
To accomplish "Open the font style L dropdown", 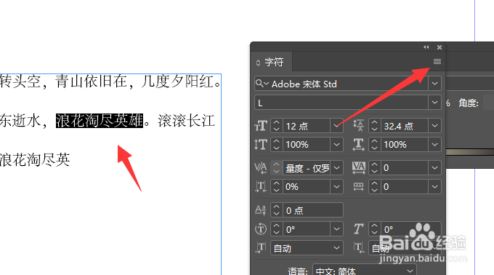I will point(434,103).
